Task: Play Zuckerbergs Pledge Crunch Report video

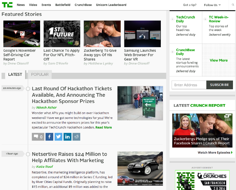Action: (x=202, y=130)
